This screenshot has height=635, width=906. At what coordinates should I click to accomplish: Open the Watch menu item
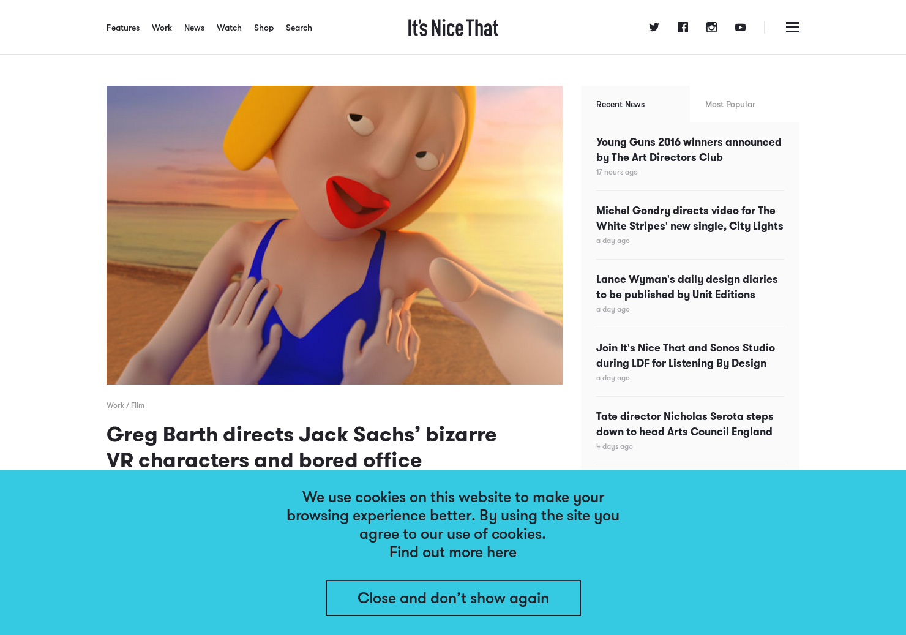229,28
